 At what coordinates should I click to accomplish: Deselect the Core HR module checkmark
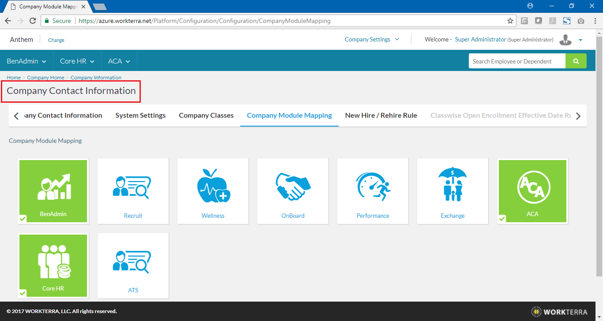click(x=23, y=293)
